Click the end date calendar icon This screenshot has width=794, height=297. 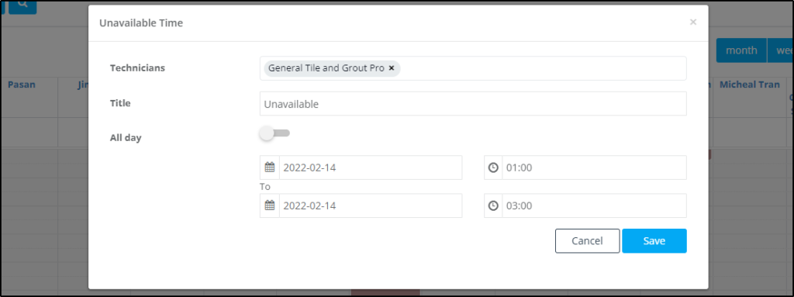pyautogui.click(x=269, y=205)
